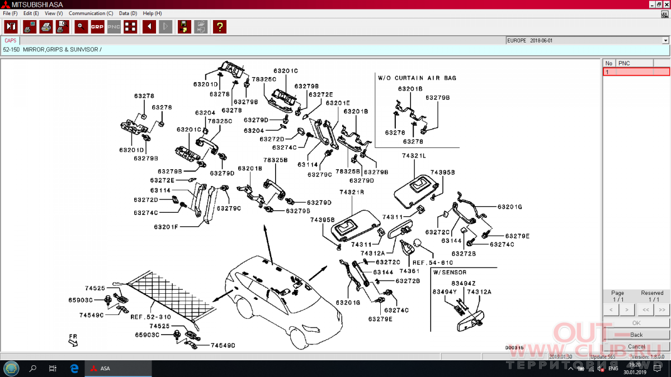
Task: Click part number 63201F on diagram
Action: click(x=166, y=227)
